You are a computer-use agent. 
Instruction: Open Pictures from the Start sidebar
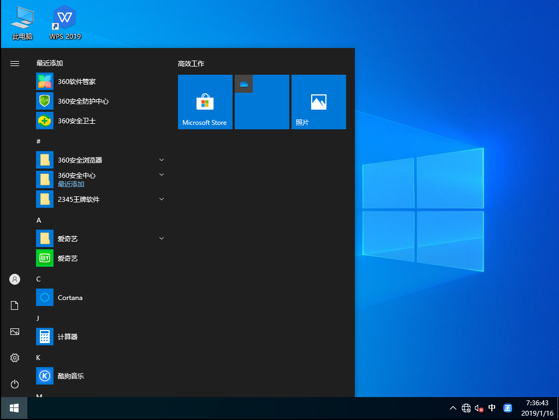click(x=15, y=332)
